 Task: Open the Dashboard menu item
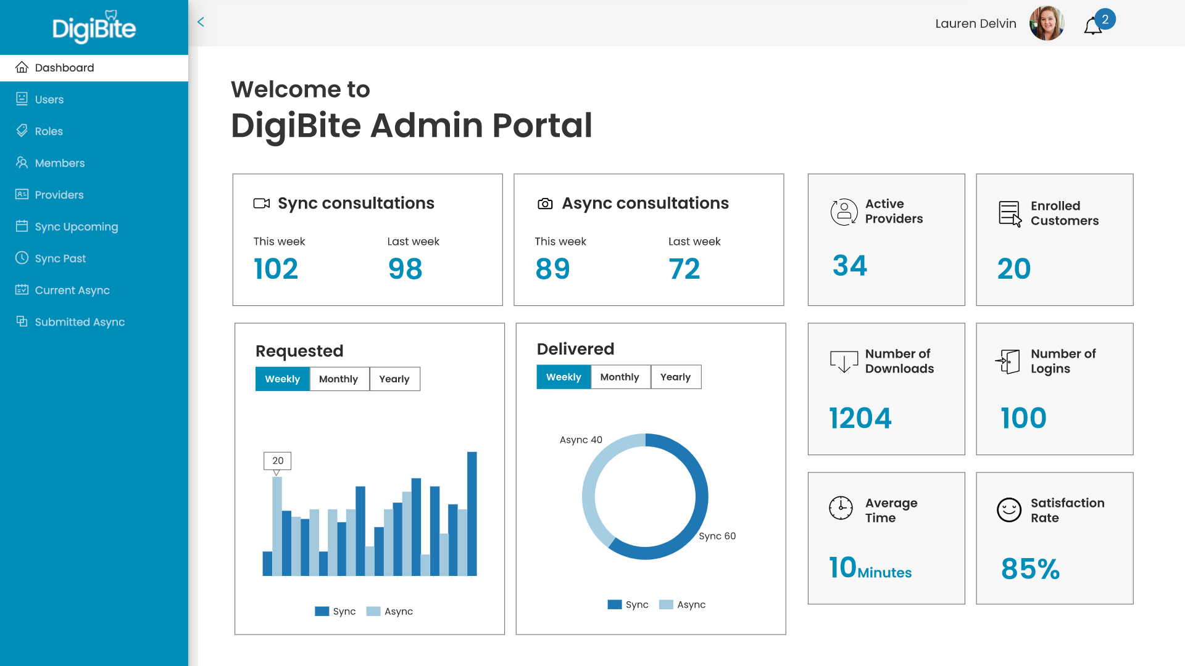click(x=94, y=68)
